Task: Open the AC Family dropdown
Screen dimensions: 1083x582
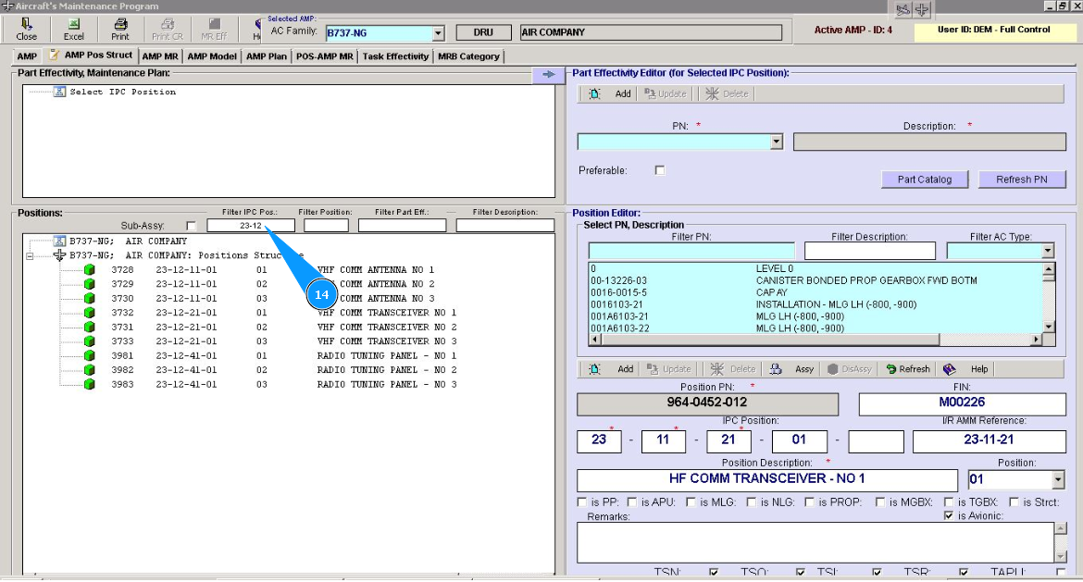Action: tap(438, 33)
